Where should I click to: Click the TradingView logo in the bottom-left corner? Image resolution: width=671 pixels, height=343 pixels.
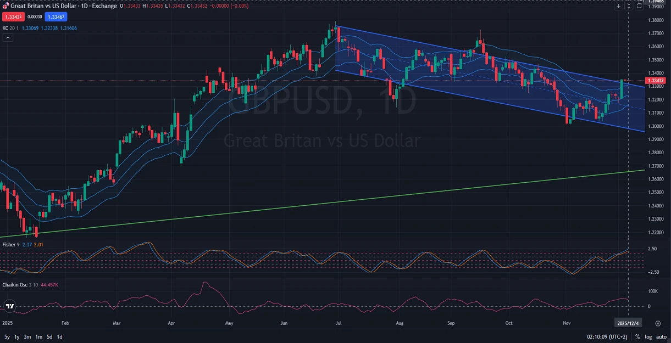(10, 306)
